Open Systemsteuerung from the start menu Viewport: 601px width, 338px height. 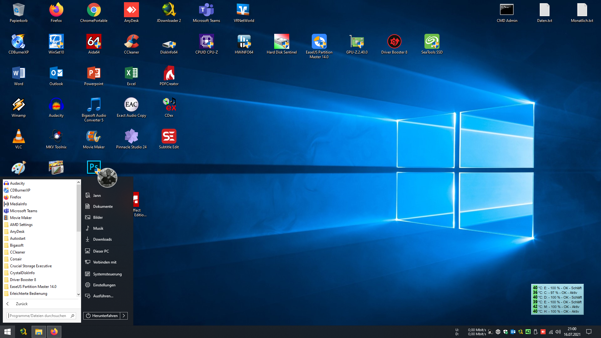(107, 274)
